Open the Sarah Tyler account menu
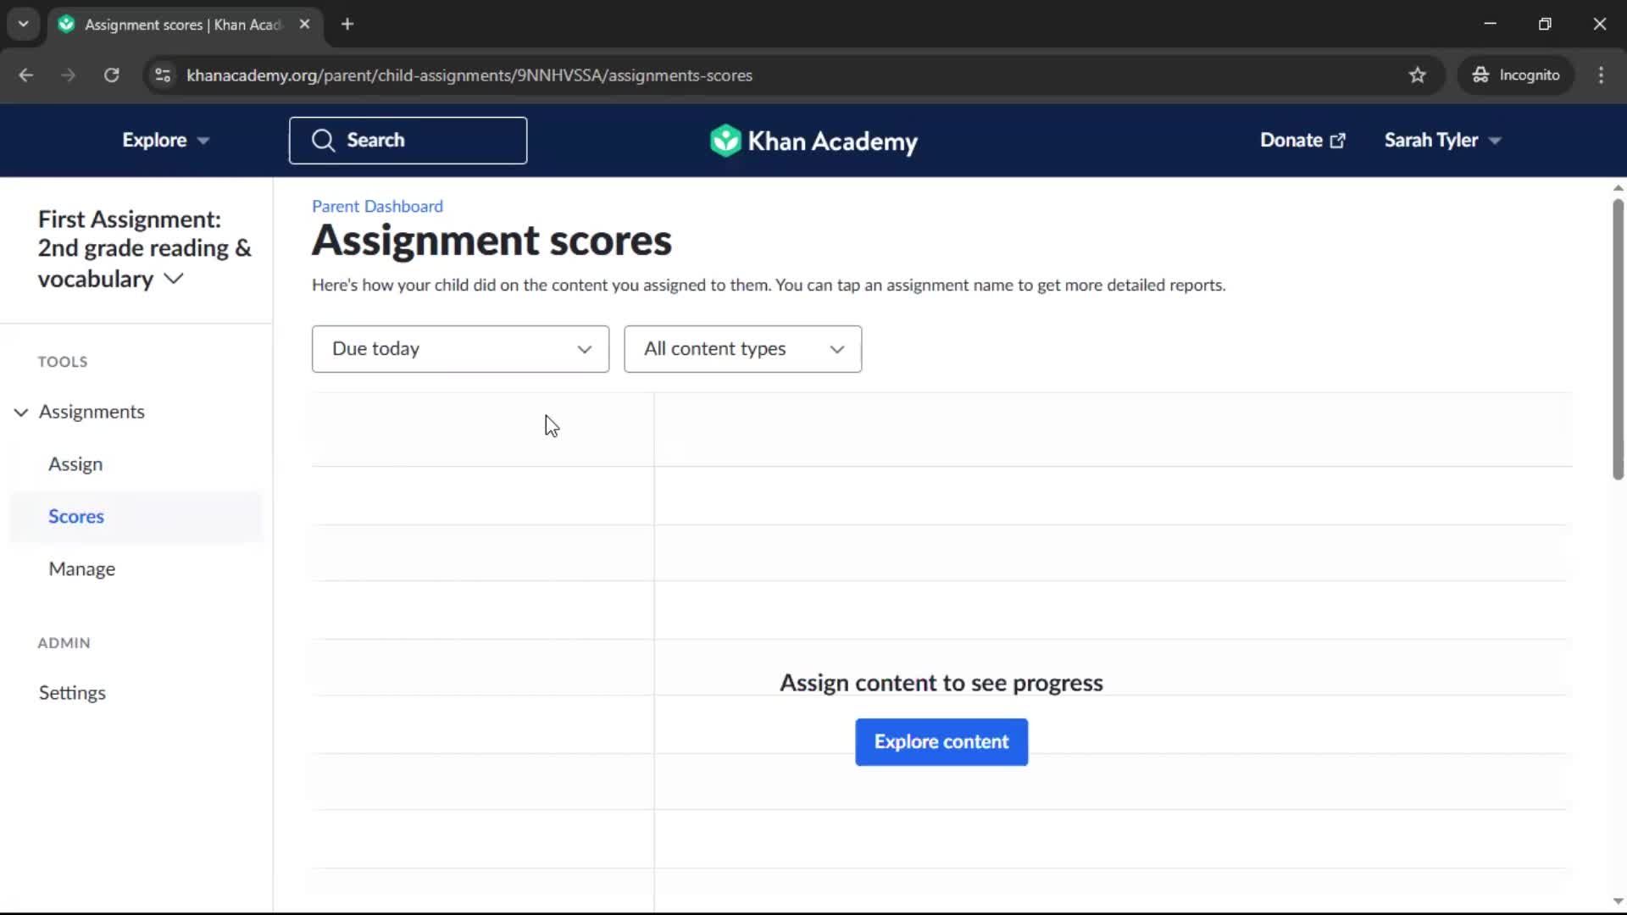 pyautogui.click(x=1441, y=141)
